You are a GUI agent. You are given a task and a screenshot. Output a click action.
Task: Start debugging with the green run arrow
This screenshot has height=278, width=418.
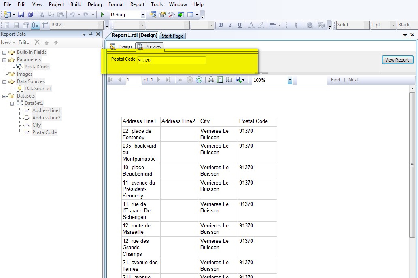(x=102, y=13)
